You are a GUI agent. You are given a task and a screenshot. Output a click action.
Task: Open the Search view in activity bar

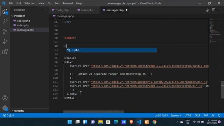pos(5,21)
